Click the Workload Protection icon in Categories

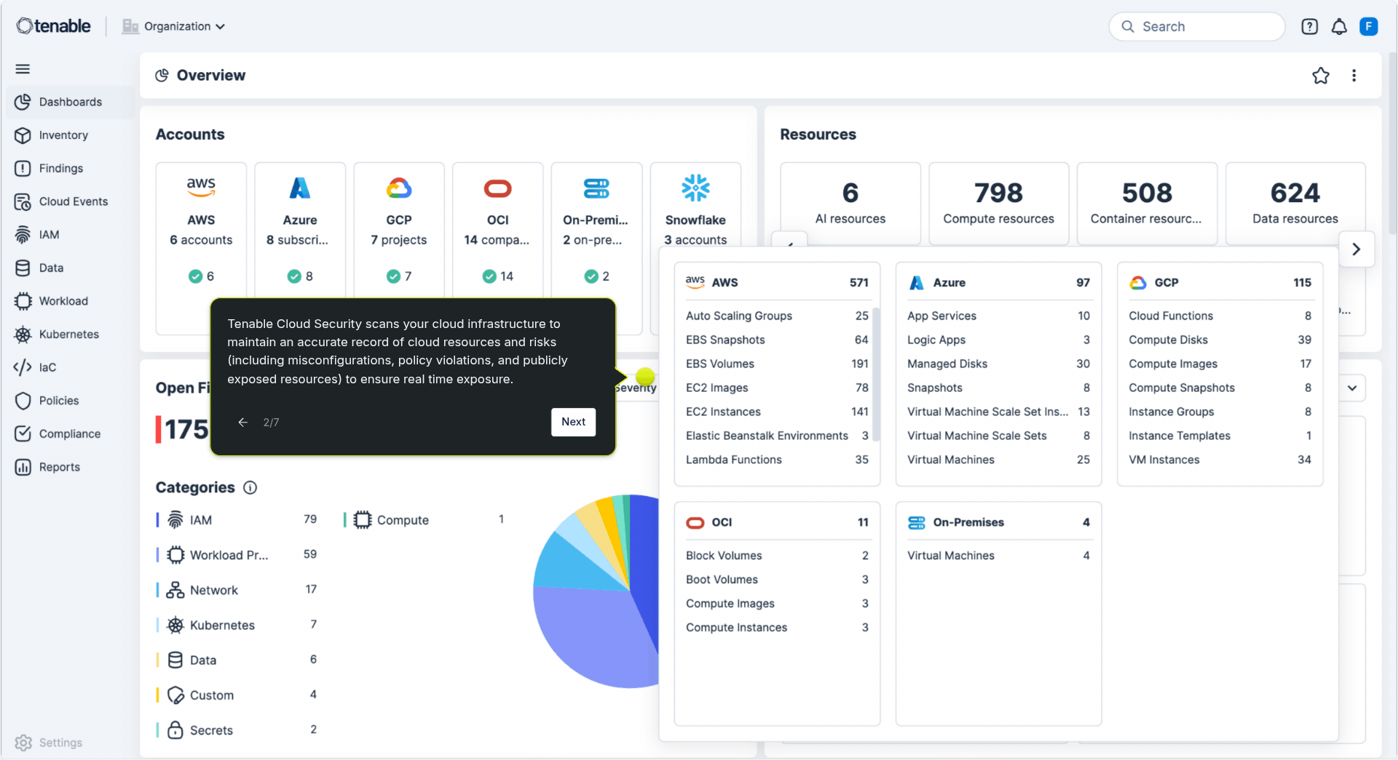(x=175, y=555)
